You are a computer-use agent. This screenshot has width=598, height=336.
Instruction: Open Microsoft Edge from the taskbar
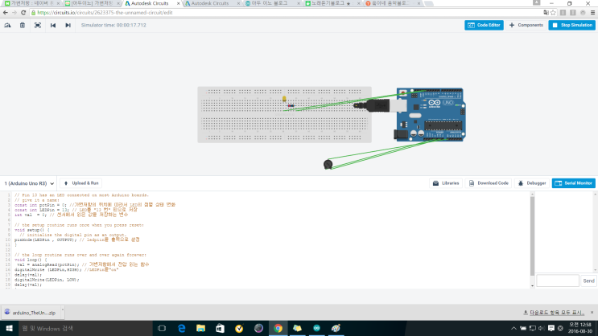tap(182, 328)
